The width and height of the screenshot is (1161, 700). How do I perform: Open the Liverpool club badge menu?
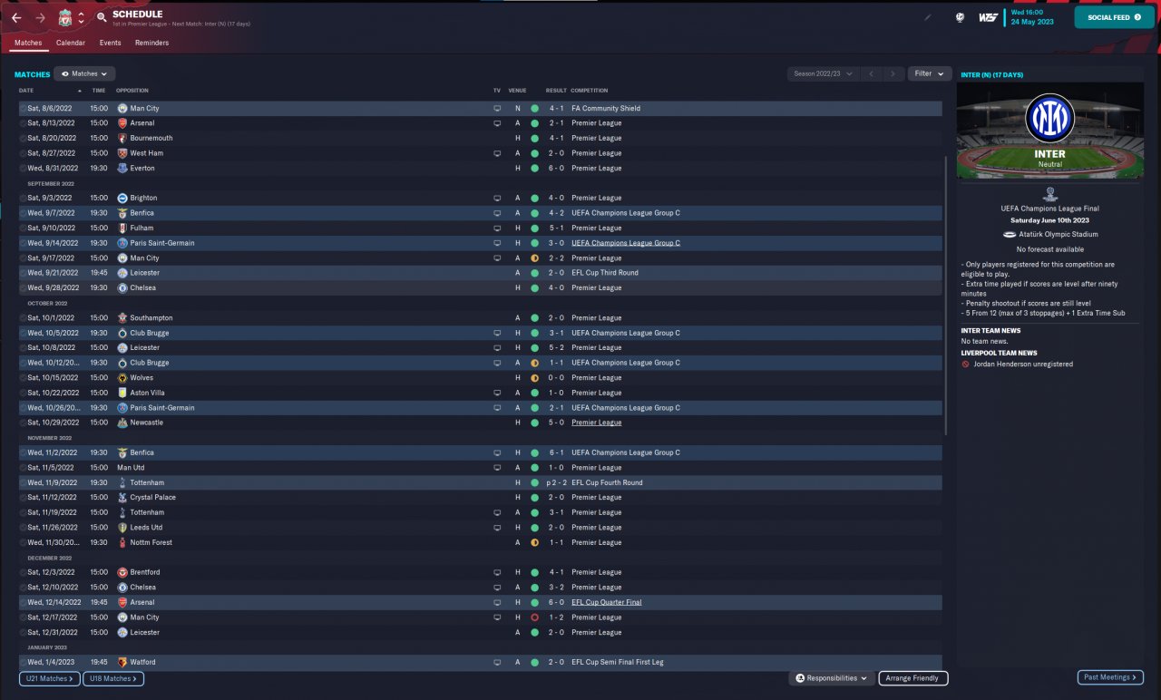point(65,18)
